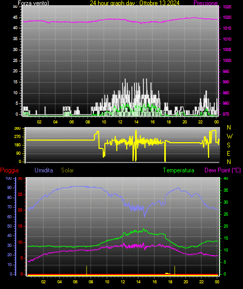Click 100 on the blue humidity axis
Viewport: 243px width, 289px height.
[x=9, y=178]
